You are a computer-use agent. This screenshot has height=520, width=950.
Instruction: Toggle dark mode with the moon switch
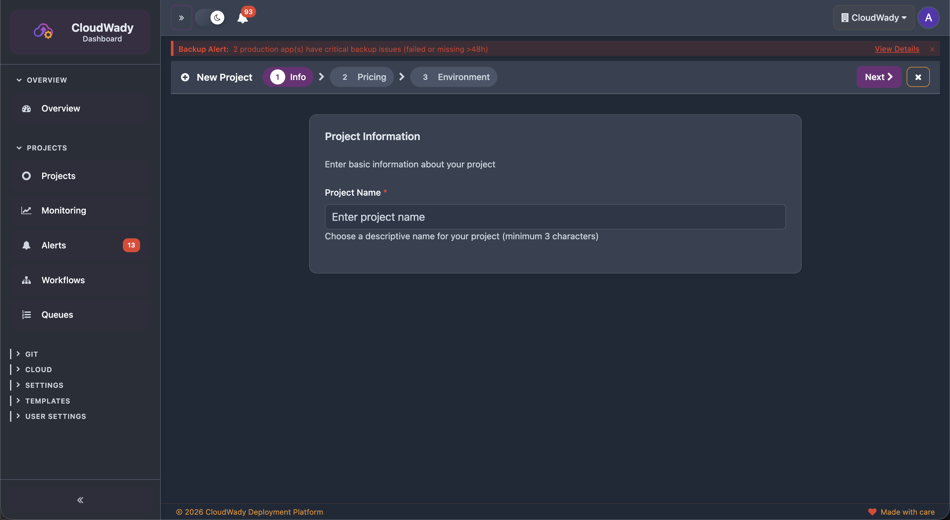[x=210, y=17]
